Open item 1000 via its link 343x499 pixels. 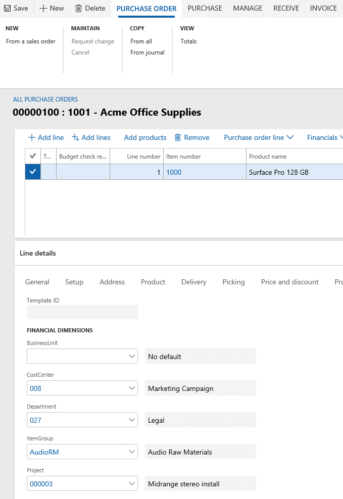pos(174,172)
